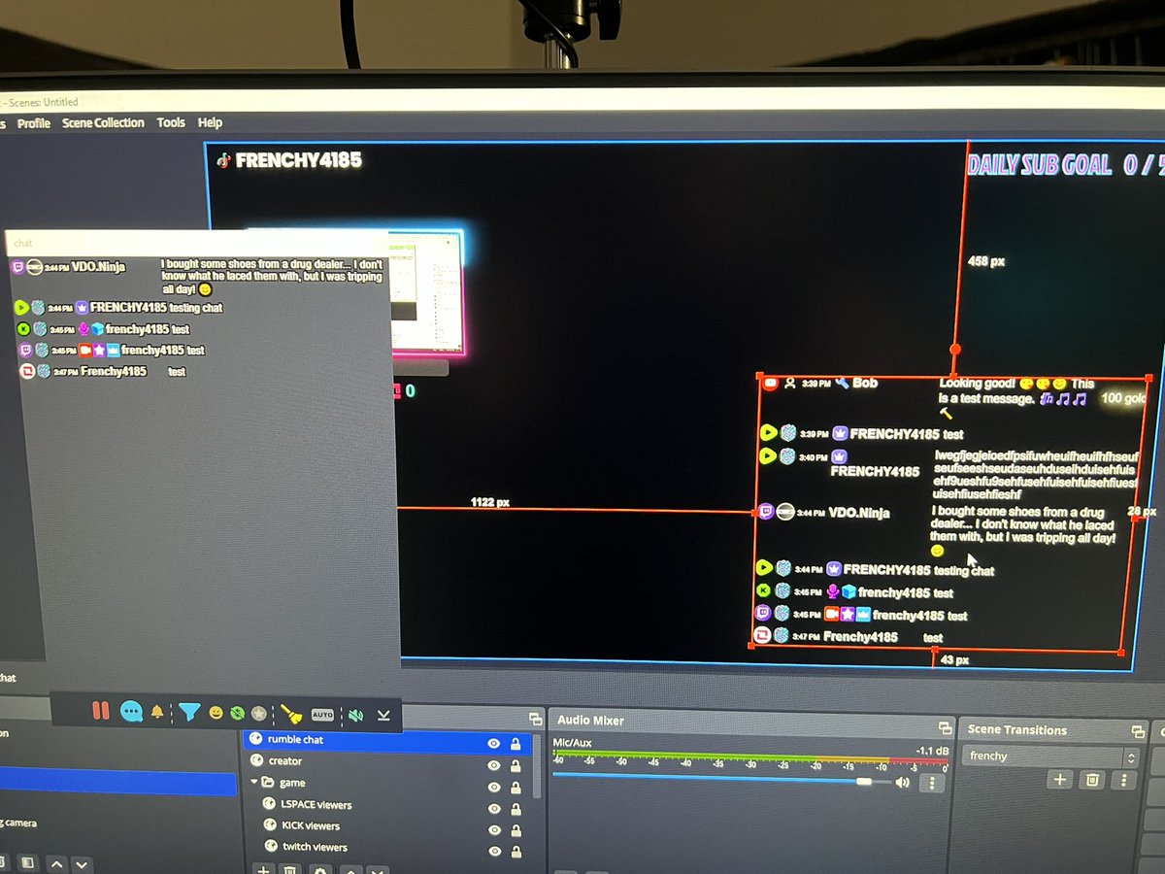Add a new scene transition
Viewport: 1165px width, 874px height.
1060,780
